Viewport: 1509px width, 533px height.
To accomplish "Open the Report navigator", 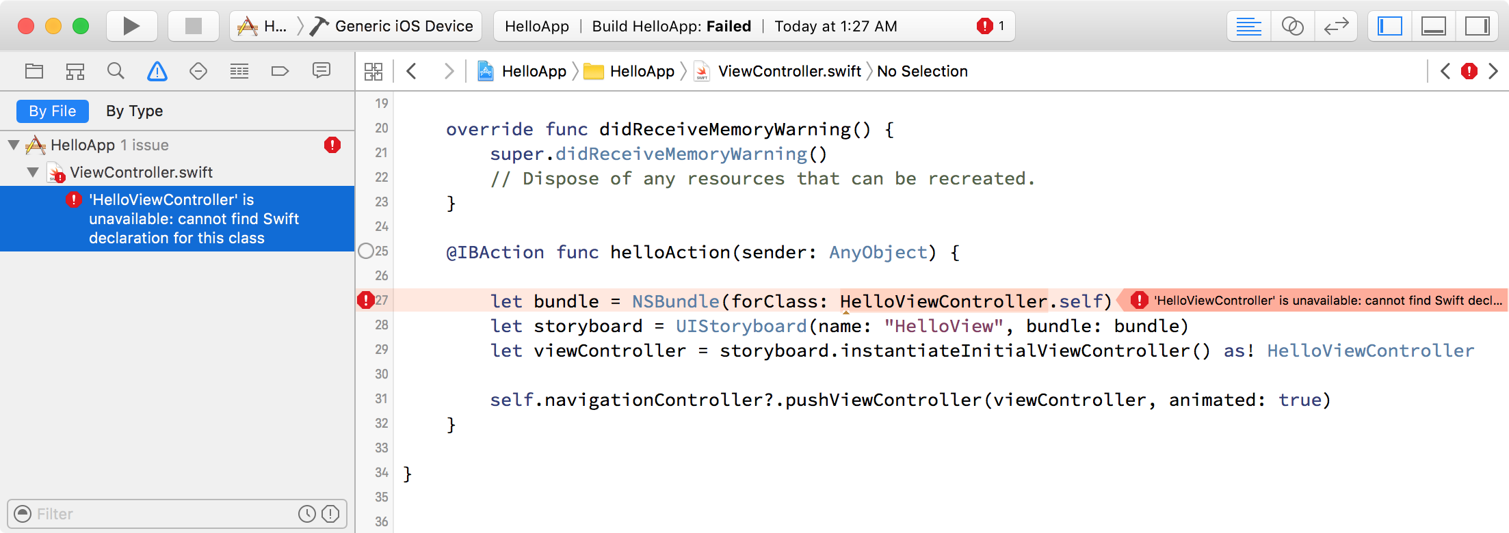I will pyautogui.click(x=322, y=71).
